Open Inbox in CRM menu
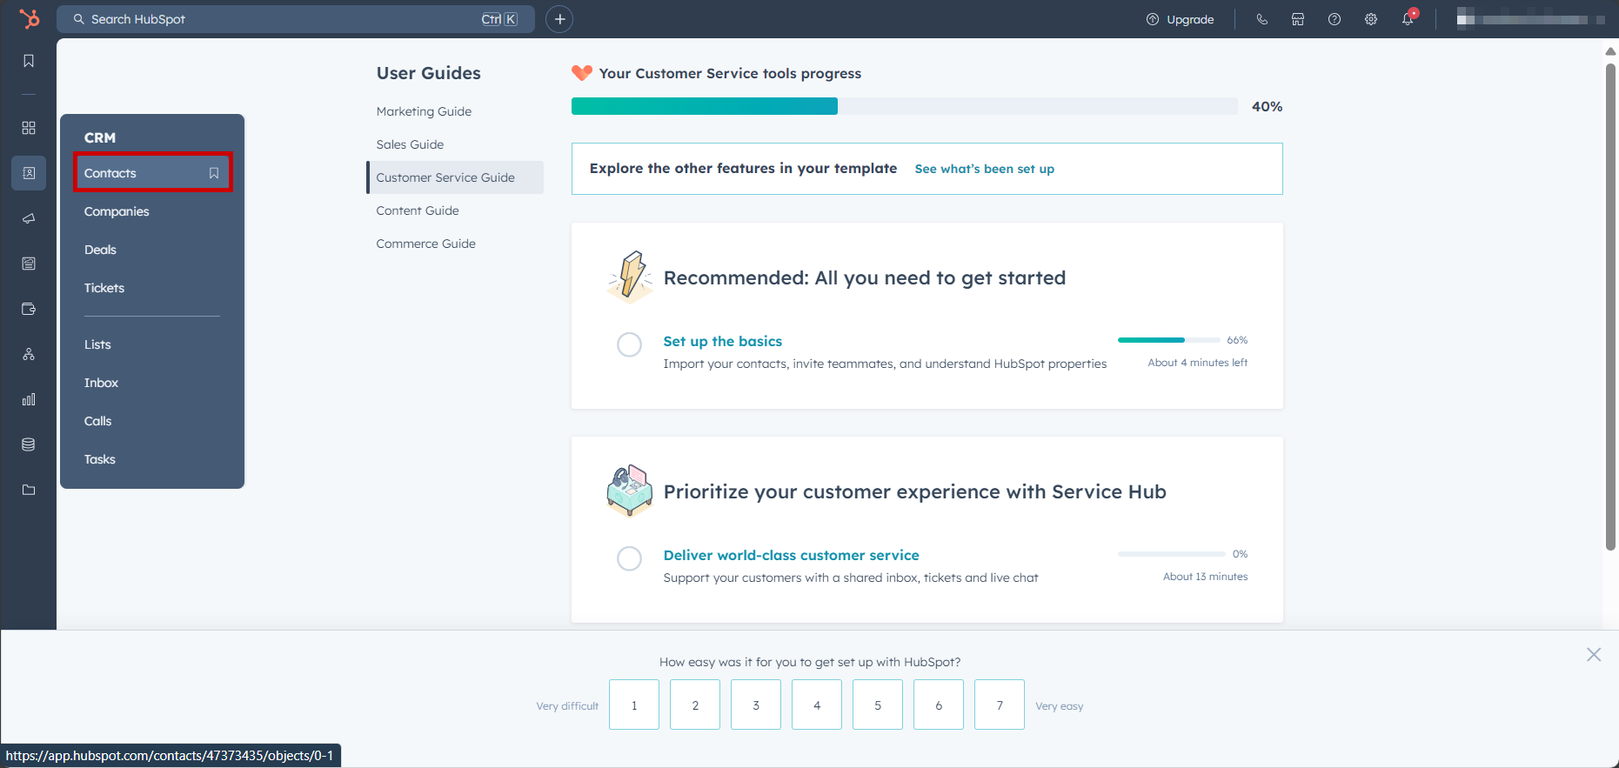Image resolution: width=1619 pixels, height=768 pixels. pos(101,383)
